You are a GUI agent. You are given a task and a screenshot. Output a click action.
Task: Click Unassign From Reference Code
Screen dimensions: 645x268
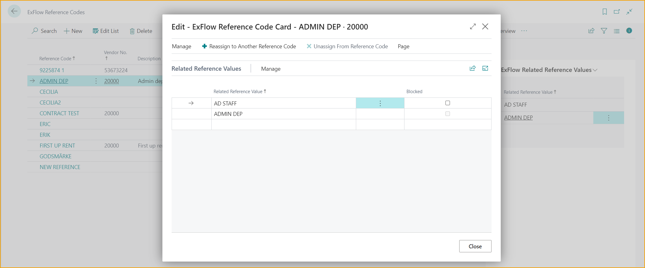(347, 46)
